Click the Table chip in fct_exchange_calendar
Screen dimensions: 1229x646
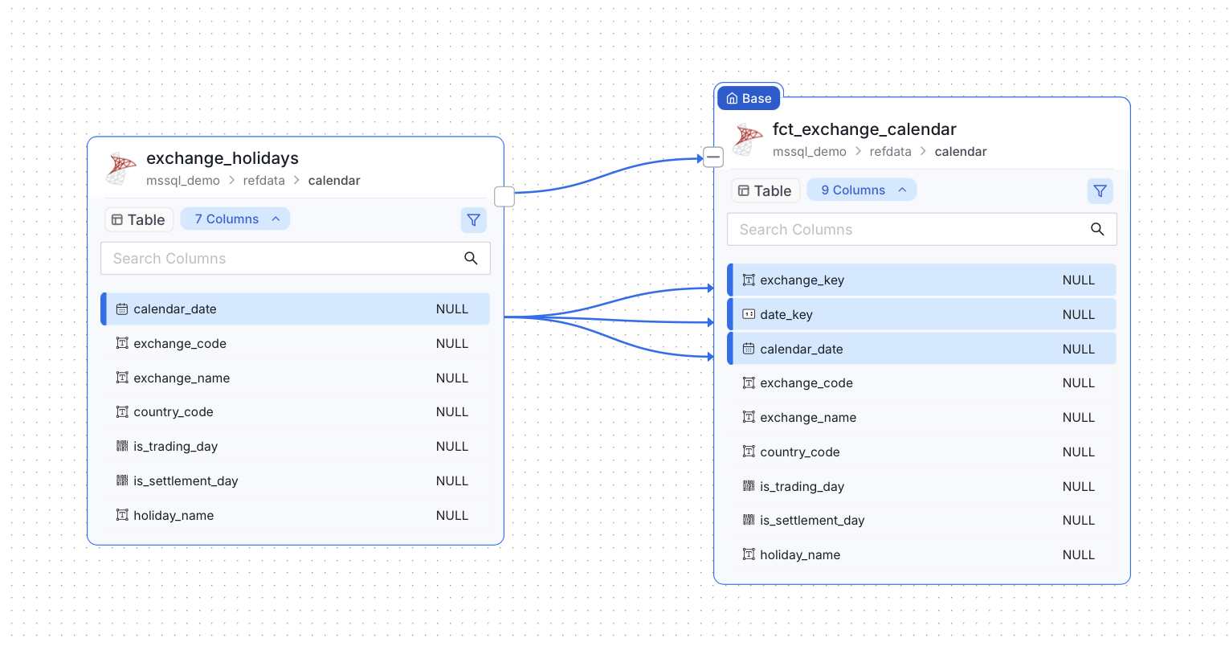(x=766, y=190)
